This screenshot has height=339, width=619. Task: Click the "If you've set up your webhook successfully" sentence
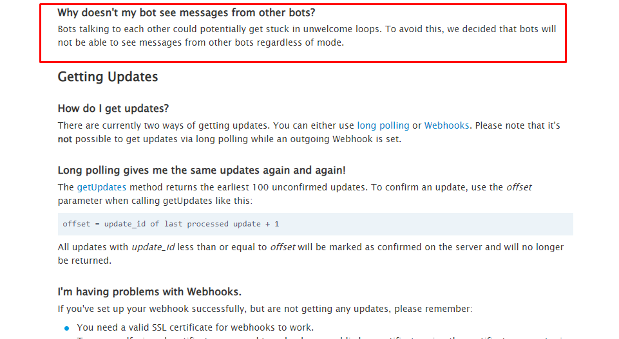tap(265, 309)
